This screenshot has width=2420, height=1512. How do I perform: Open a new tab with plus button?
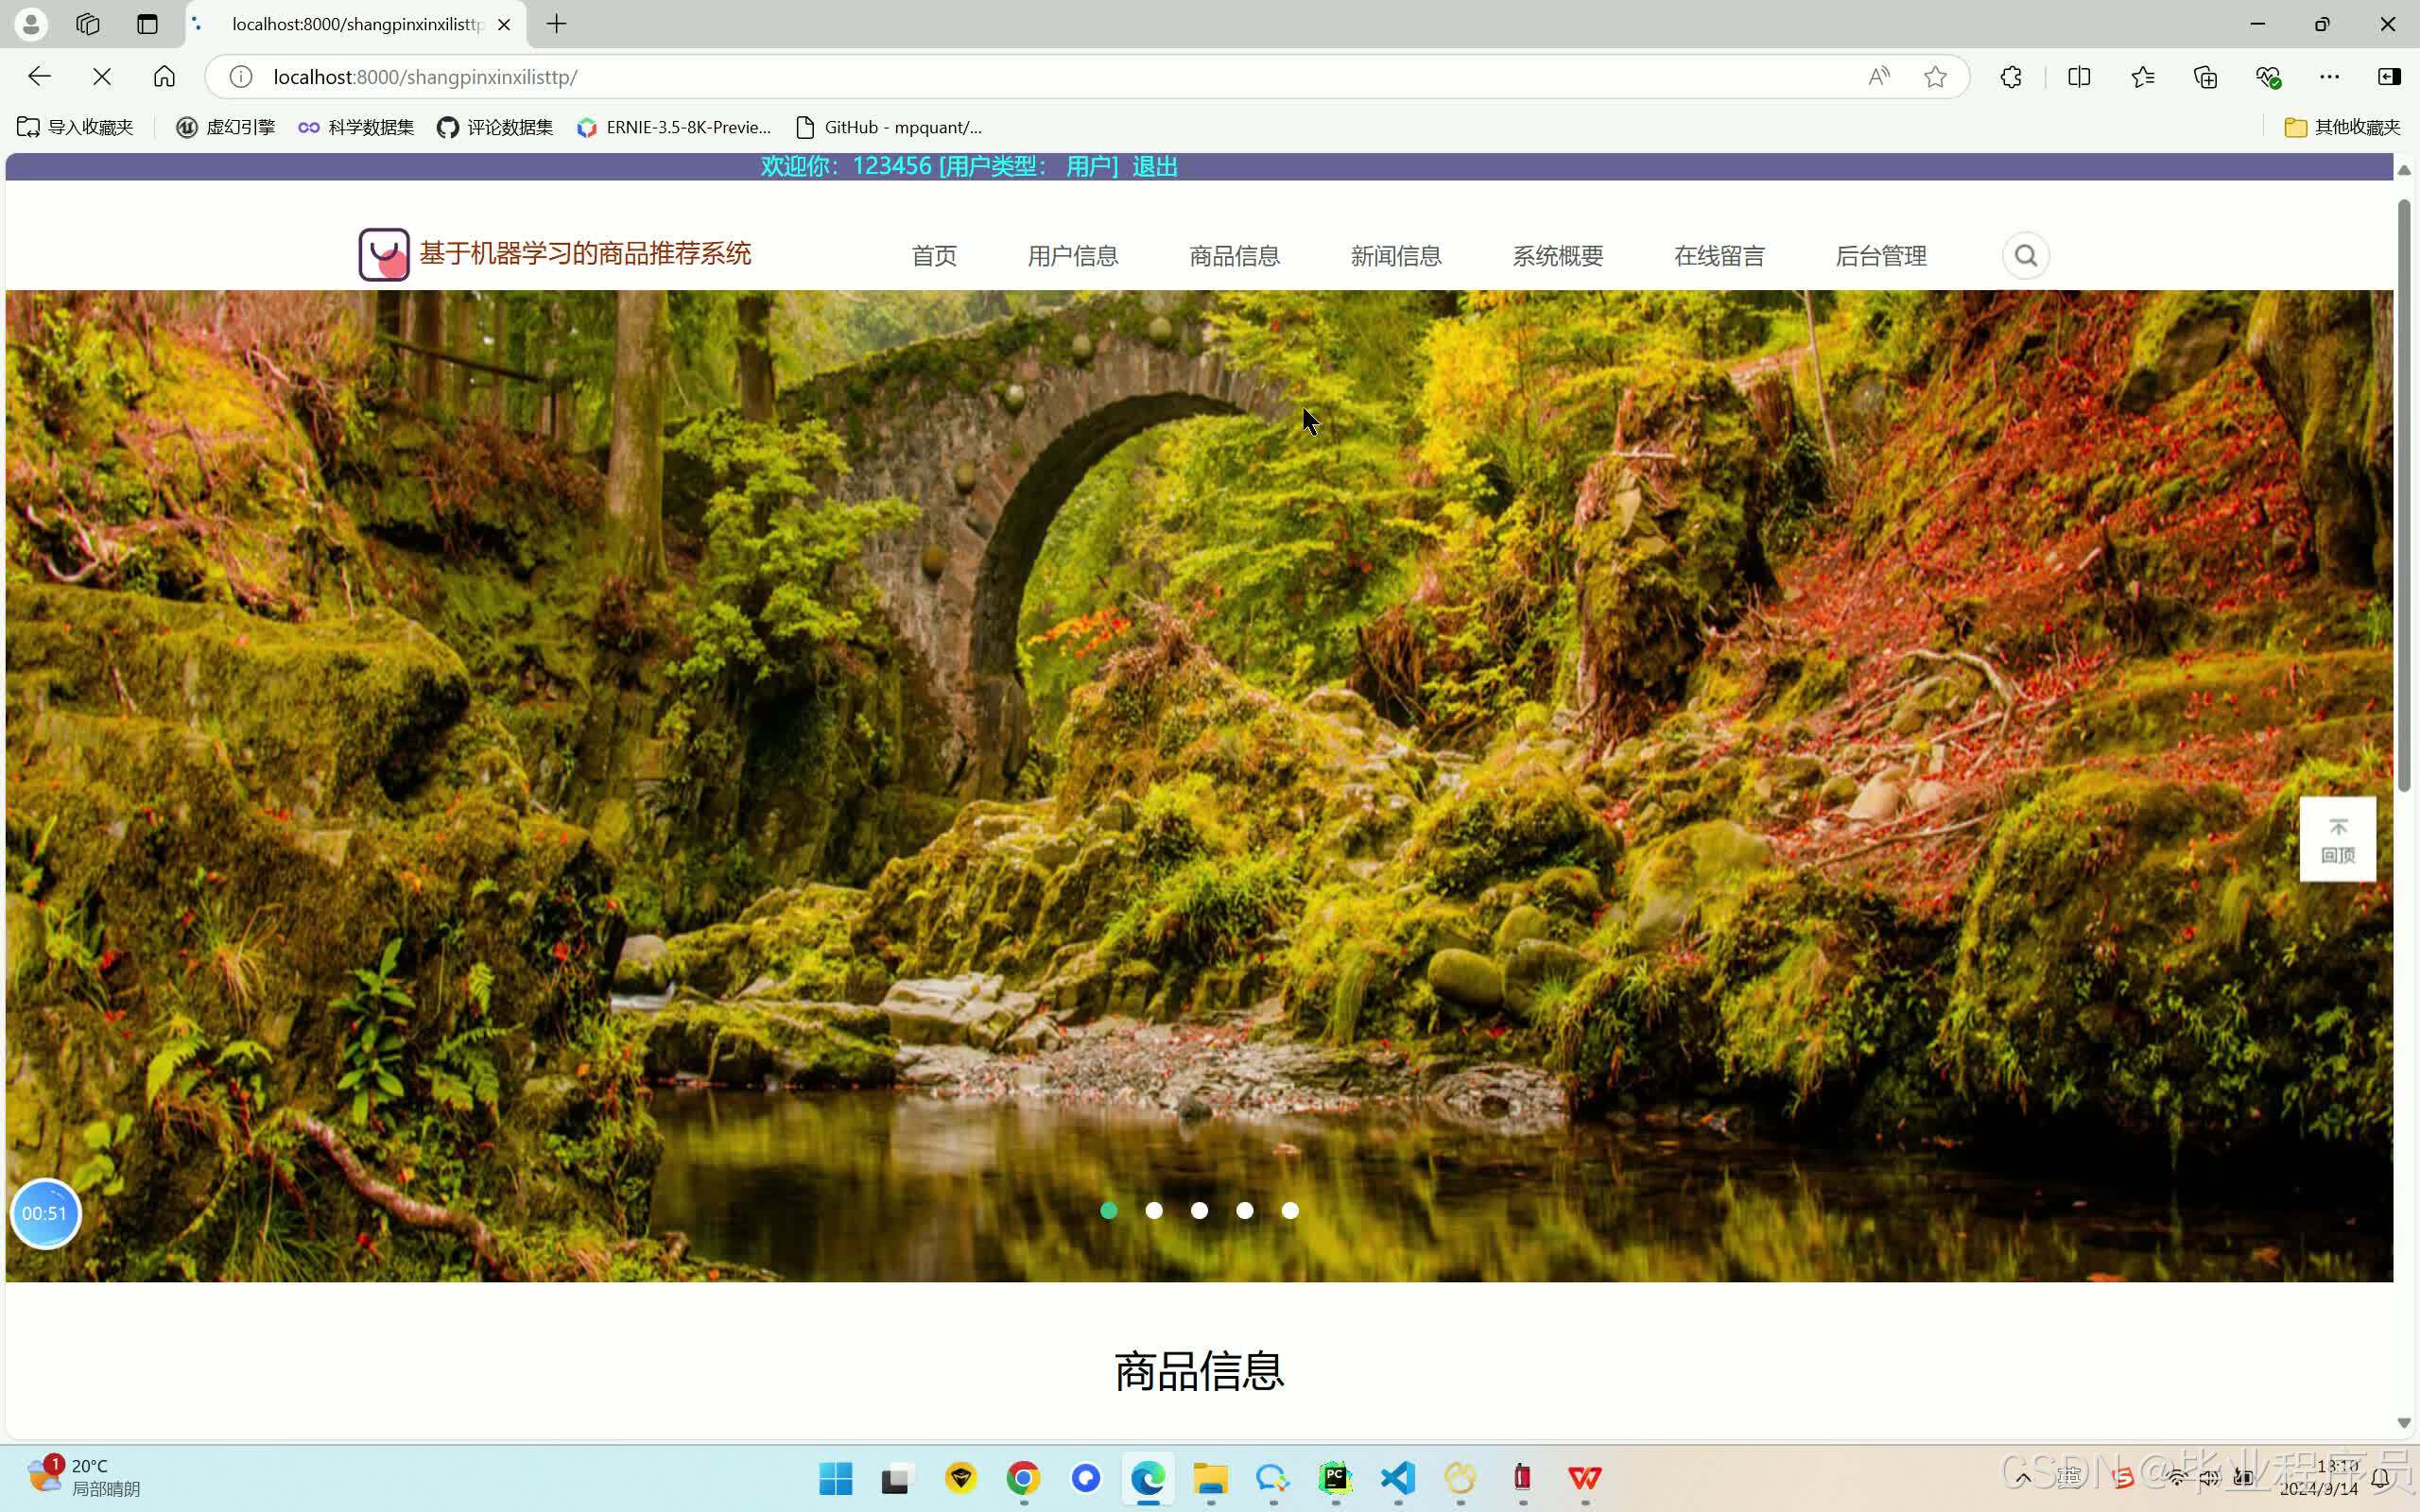(557, 24)
